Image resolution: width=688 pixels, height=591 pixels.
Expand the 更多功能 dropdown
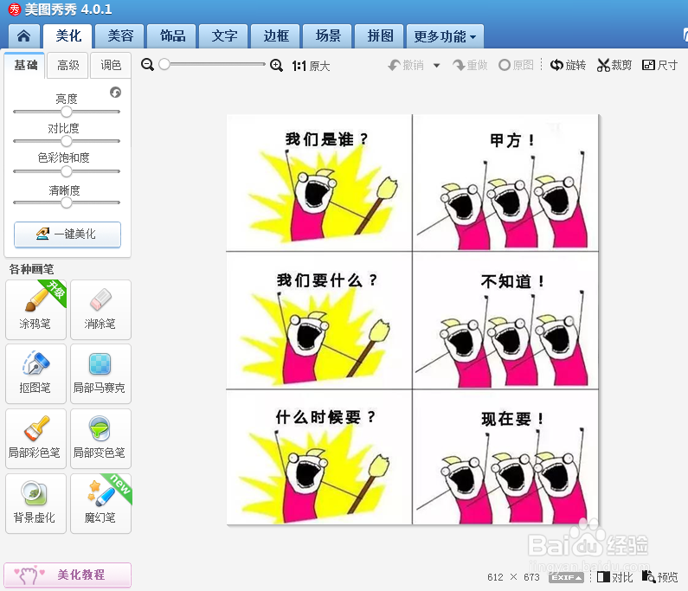[x=445, y=36]
